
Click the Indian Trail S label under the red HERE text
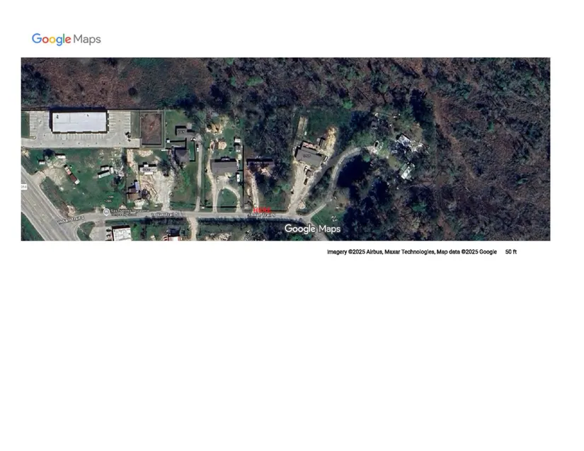(260, 215)
